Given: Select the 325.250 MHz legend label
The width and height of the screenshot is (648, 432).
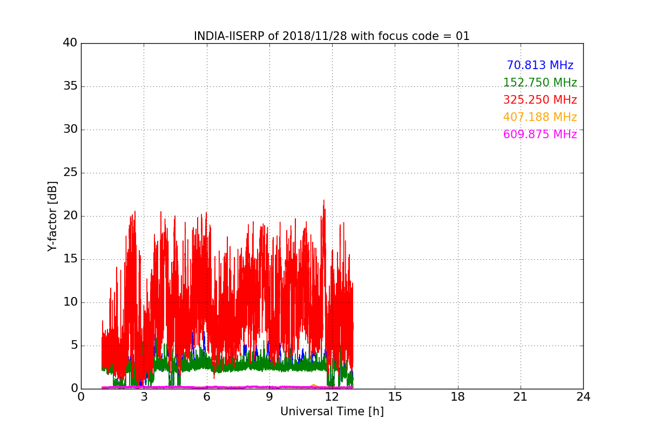Looking at the screenshot, I should click(540, 100).
